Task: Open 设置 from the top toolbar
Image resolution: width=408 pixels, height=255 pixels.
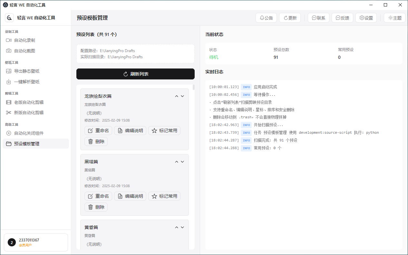Action: 366,18
